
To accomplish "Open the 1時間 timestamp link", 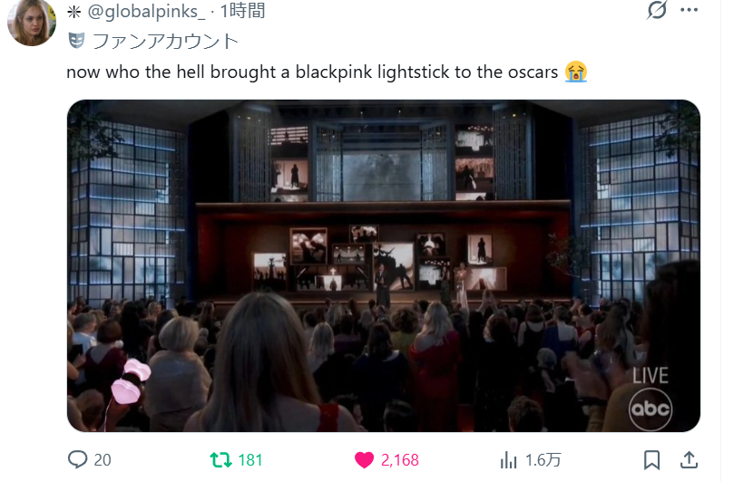I will coord(242,10).
